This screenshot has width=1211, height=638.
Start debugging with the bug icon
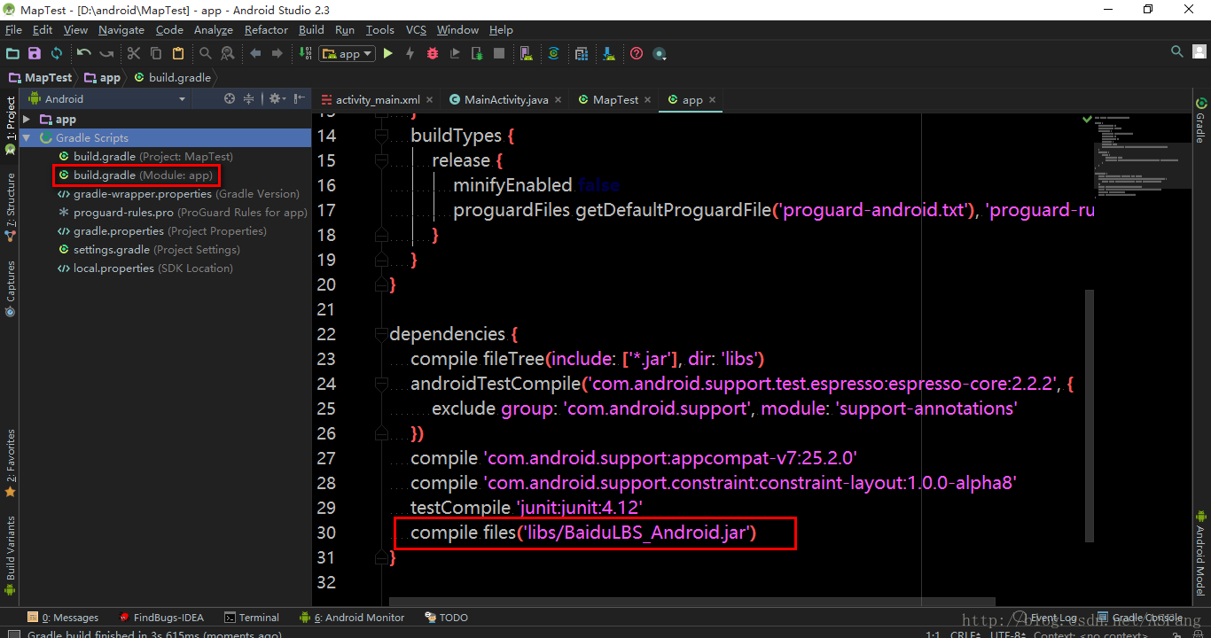click(433, 53)
